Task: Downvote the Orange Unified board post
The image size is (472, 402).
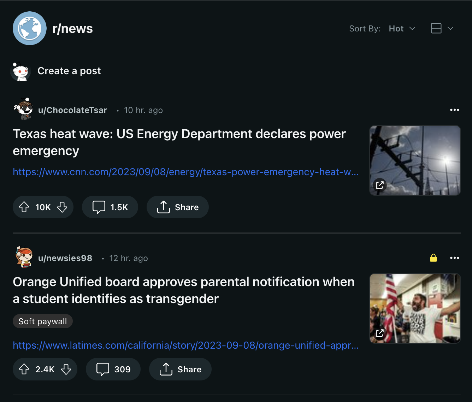Action: [x=66, y=369]
